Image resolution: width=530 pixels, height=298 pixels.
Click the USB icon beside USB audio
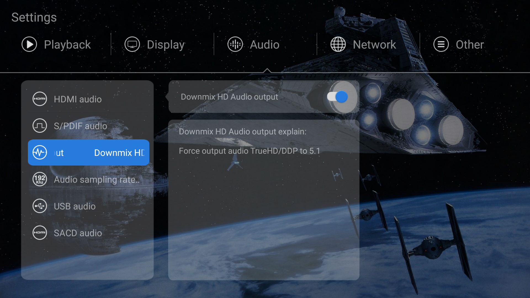point(40,206)
